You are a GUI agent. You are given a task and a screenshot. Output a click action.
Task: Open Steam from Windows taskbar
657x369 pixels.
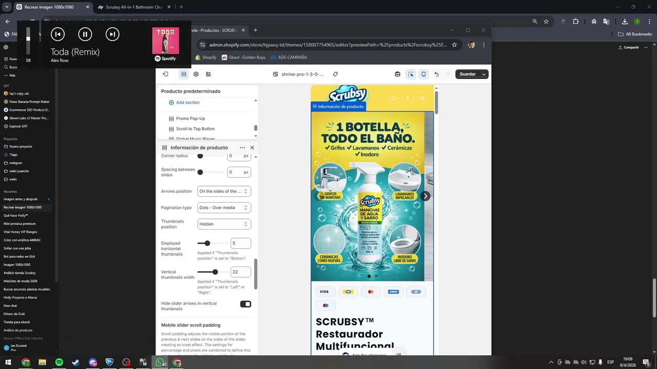click(76, 362)
